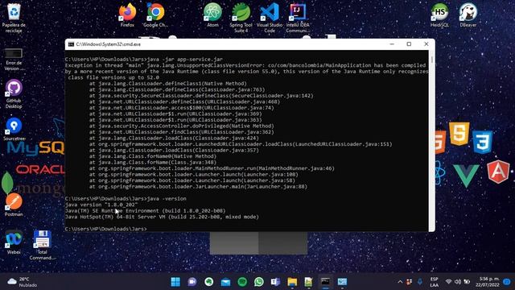The image size is (515, 290).
Task: Open the Papelera de reciclaje desktop icon
Action: coord(14,18)
